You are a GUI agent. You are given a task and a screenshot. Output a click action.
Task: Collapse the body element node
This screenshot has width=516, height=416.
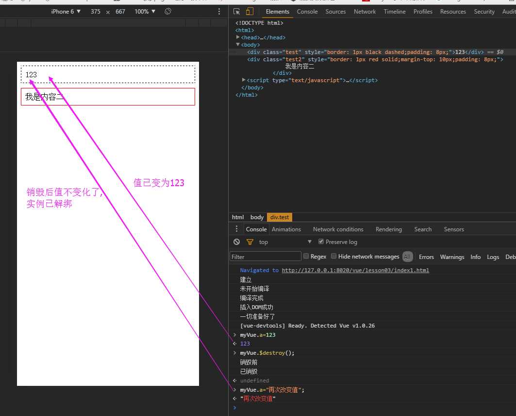(238, 44)
